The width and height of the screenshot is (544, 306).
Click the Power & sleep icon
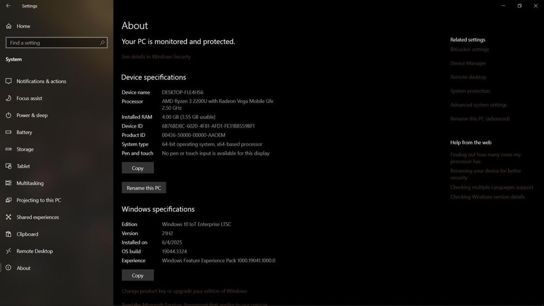[9, 115]
